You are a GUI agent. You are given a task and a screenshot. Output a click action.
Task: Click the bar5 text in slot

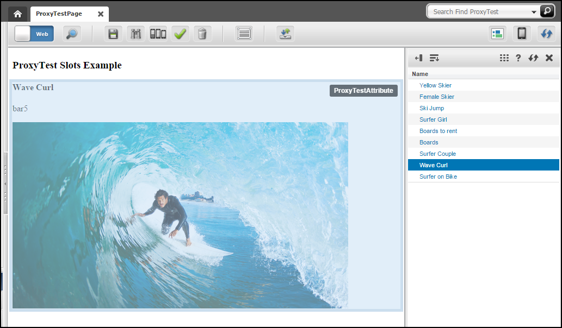[x=20, y=109]
